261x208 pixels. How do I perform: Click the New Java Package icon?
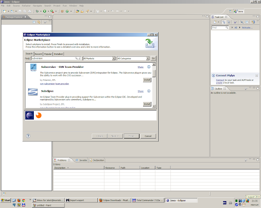coord(62,11)
